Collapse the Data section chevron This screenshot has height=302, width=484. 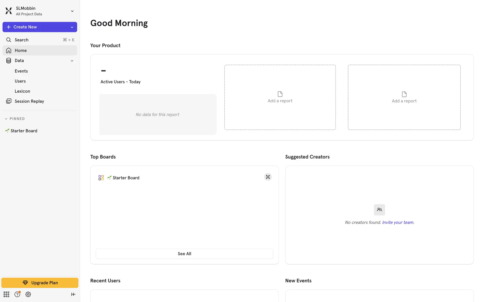[x=72, y=61]
